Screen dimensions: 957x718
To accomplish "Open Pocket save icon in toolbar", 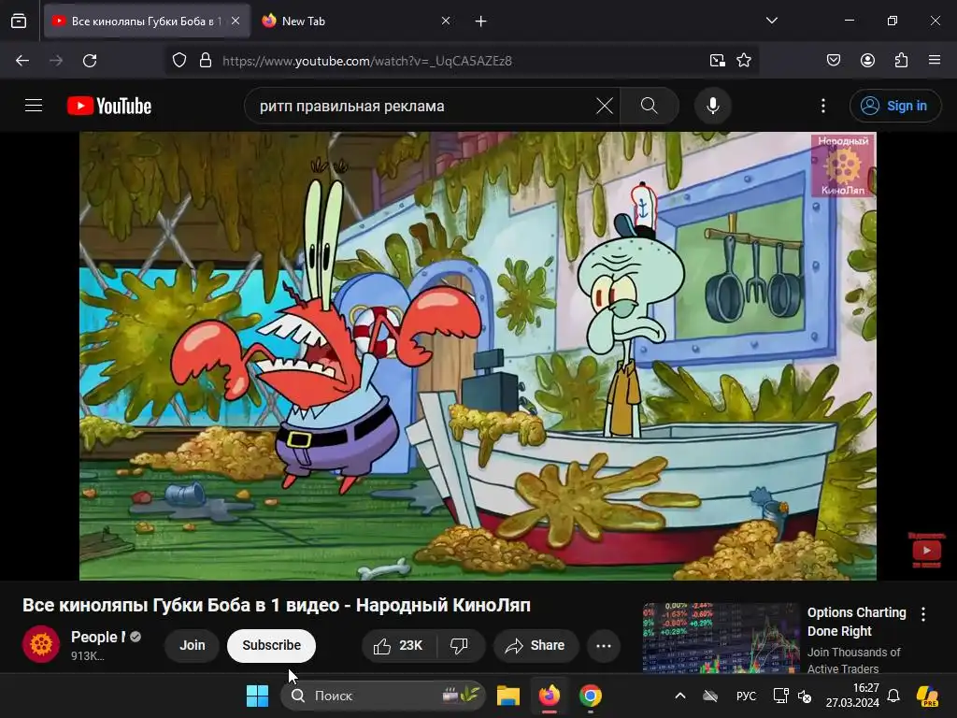I will click(x=834, y=61).
